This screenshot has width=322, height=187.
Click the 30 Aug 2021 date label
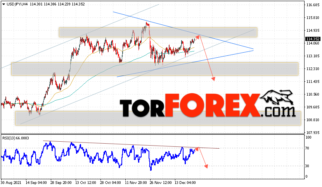(x=11, y=183)
